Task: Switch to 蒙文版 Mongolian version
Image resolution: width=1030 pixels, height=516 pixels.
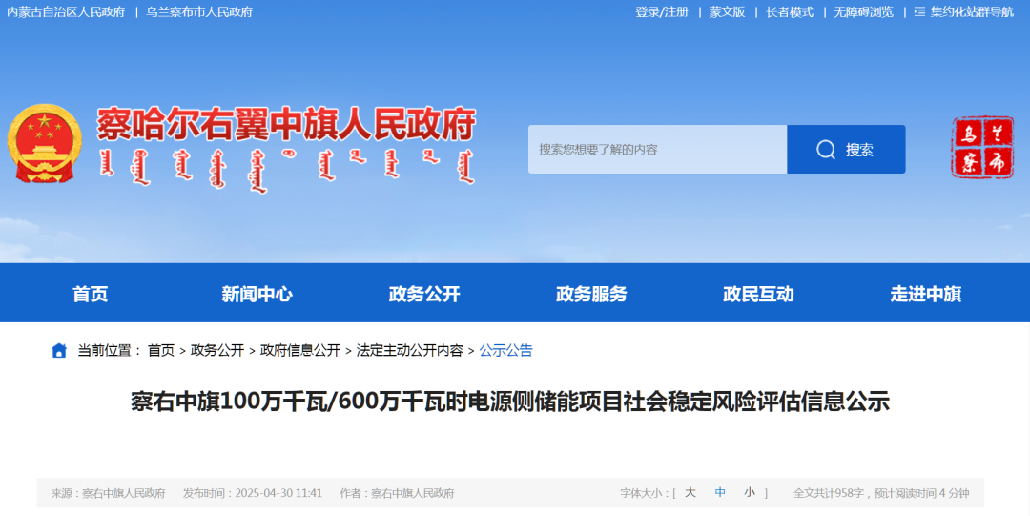Action: 727,12
